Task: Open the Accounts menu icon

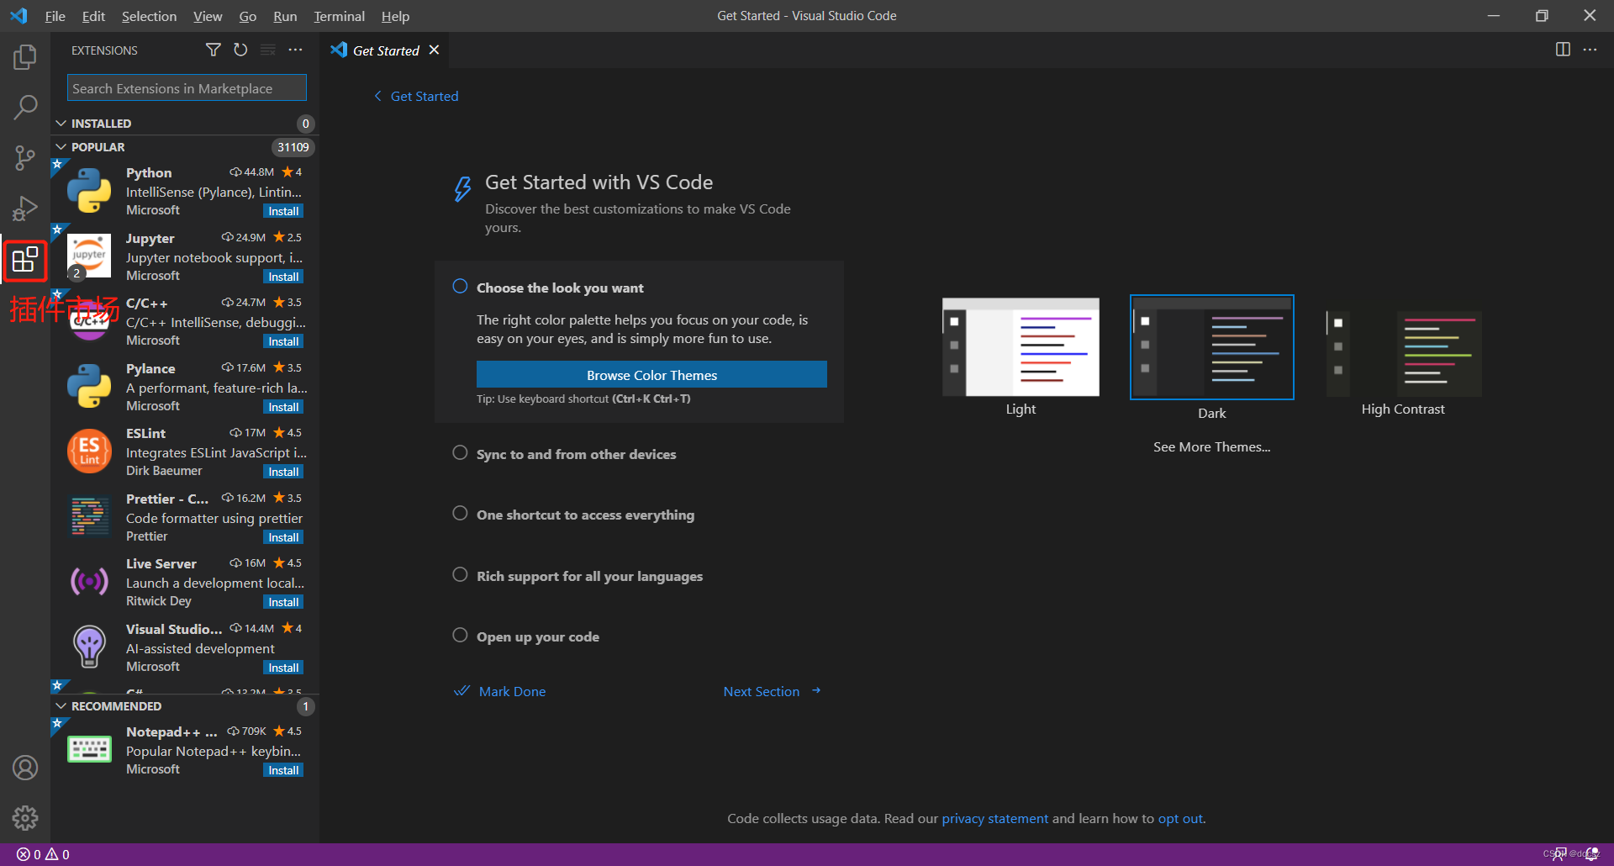Action: (x=25, y=768)
